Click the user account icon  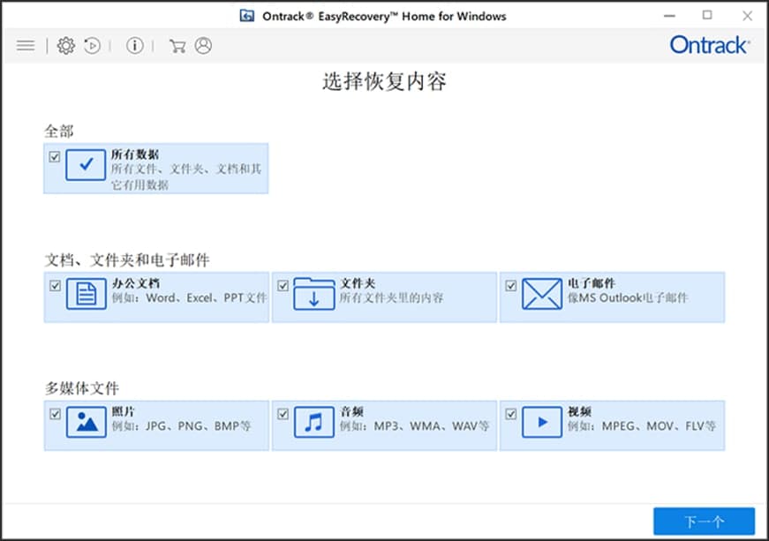204,46
